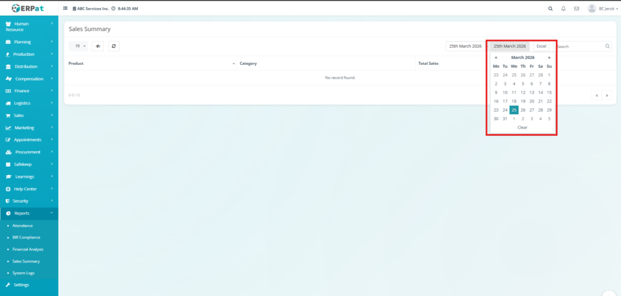This screenshot has width=621, height=296.
Task: Click the Search input field
Action: point(580,46)
